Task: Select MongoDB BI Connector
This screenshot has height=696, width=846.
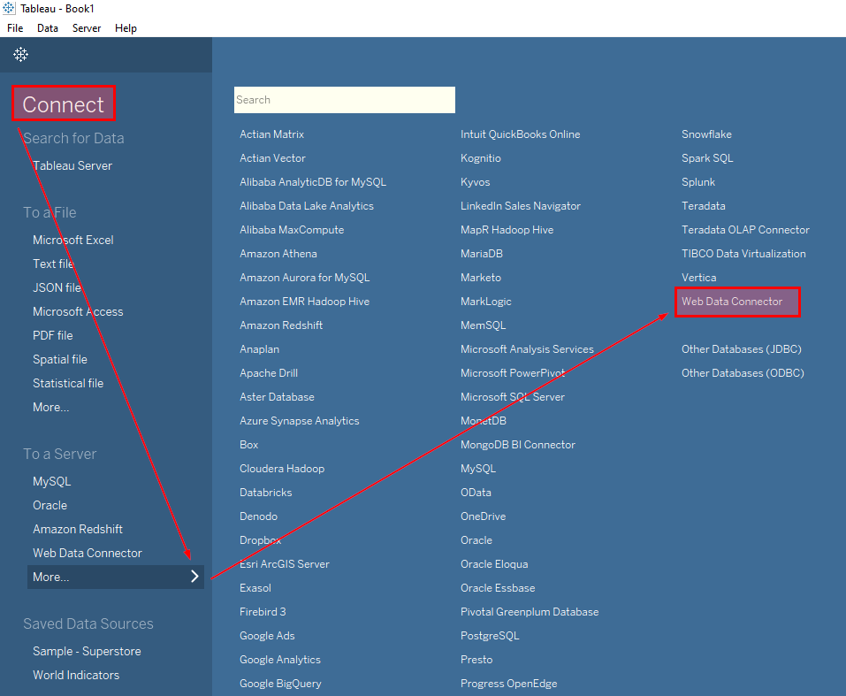Action: click(x=518, y=444)
